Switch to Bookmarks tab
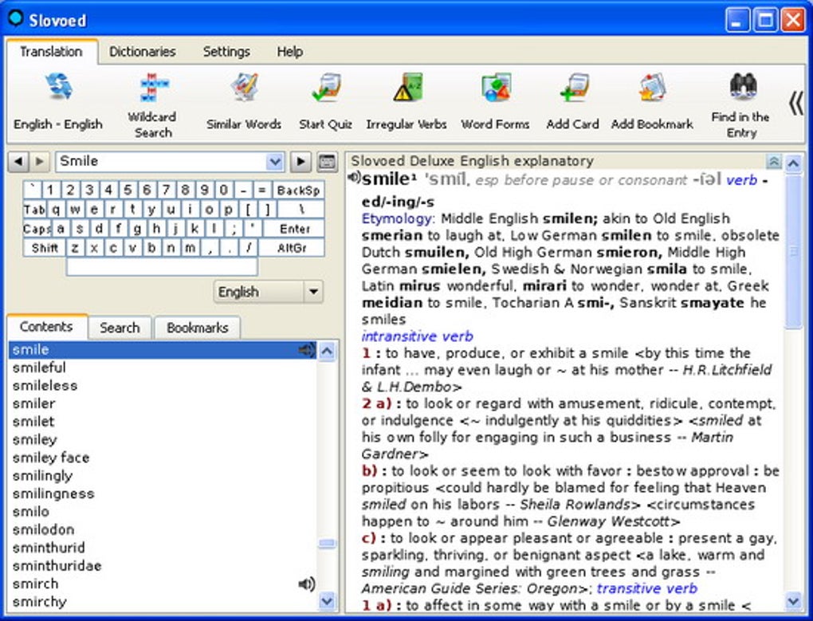The image size is (813, 621). click(198, 328)
